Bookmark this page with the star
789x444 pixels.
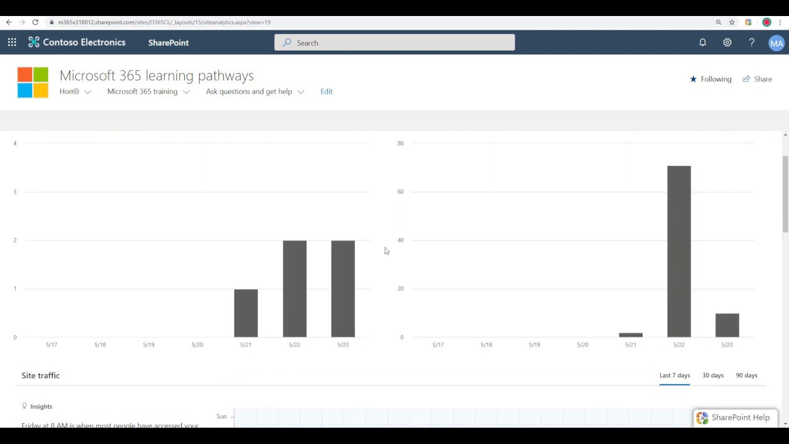[732, 22]
